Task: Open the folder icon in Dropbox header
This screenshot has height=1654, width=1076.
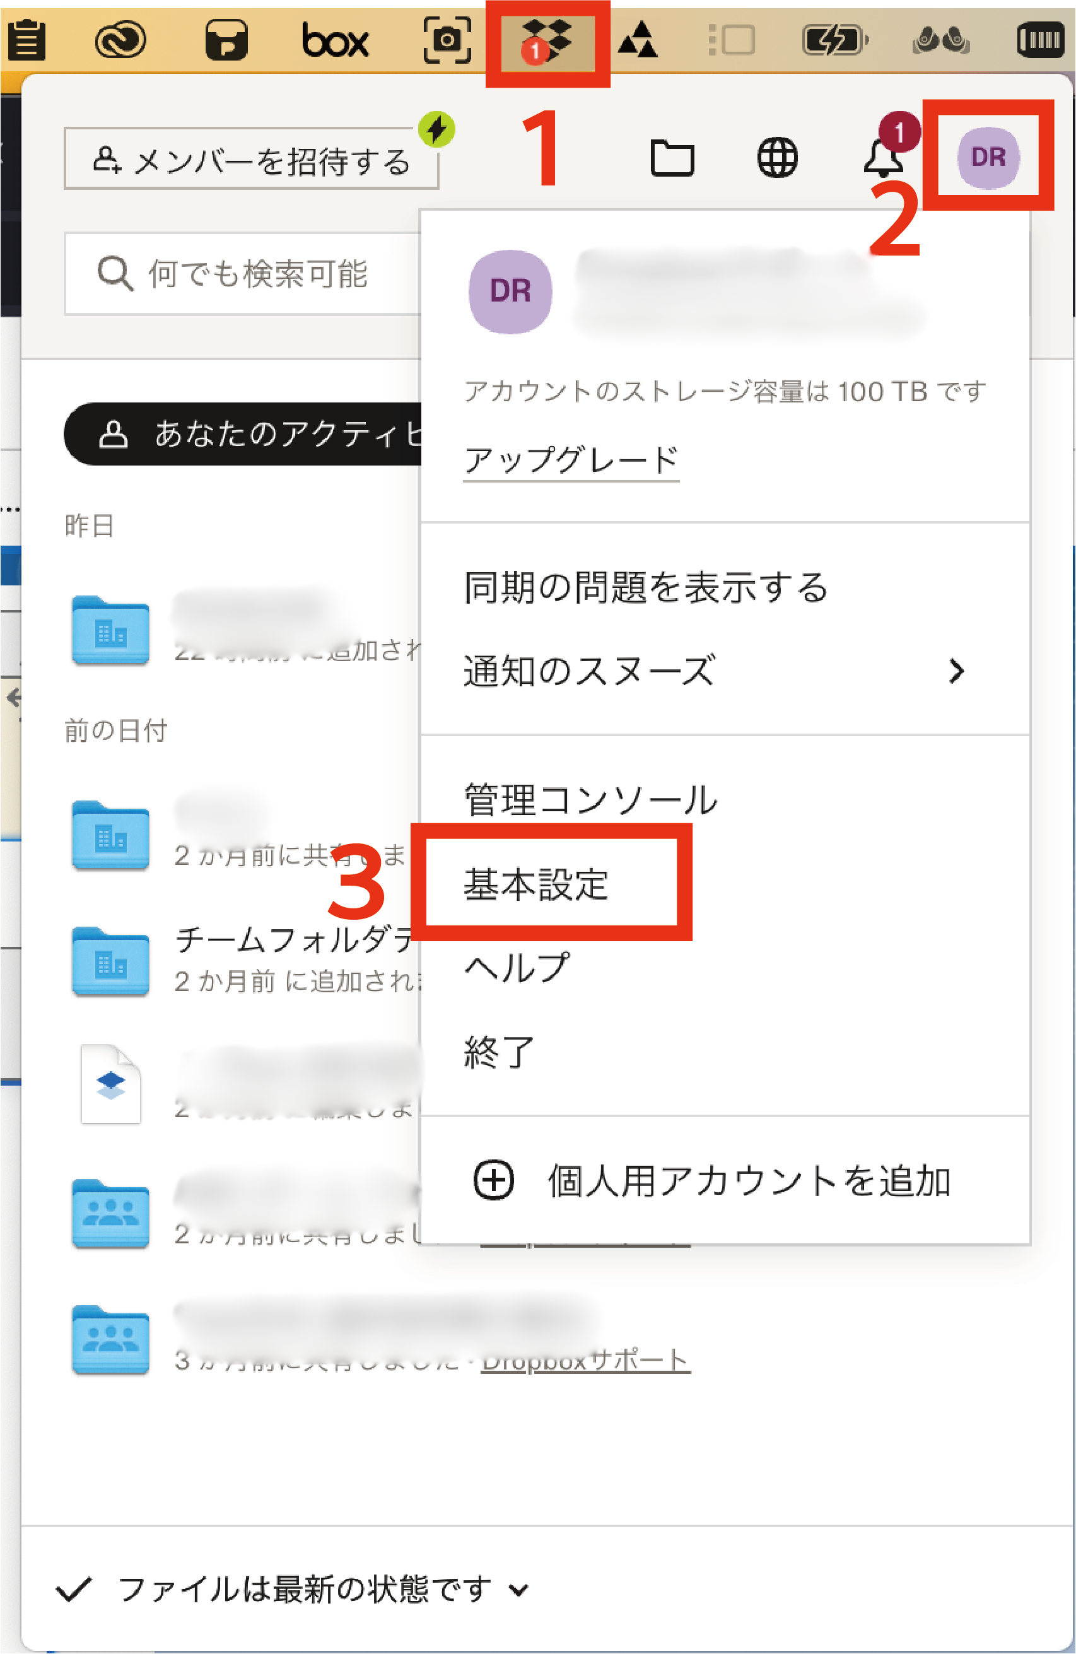Action: coord(671,158)
